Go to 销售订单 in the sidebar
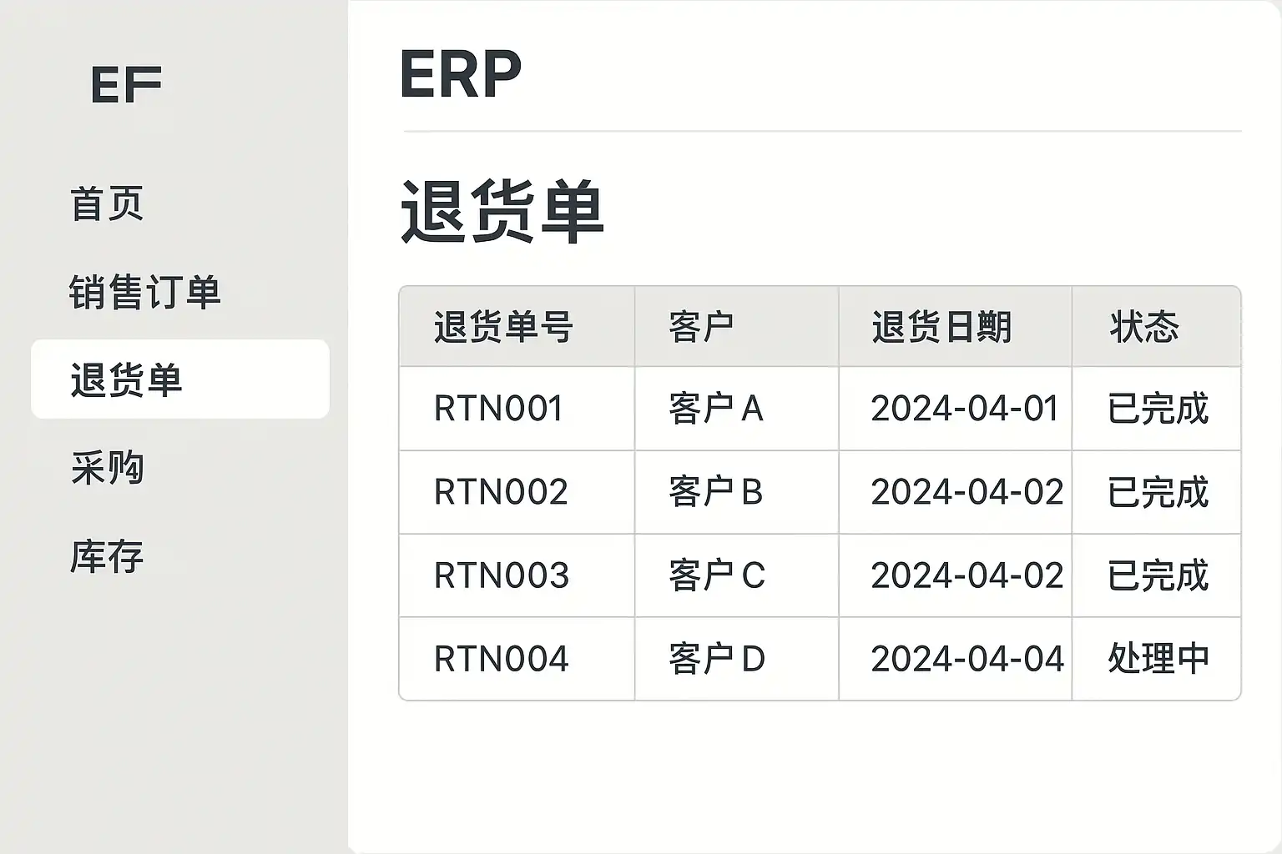The width and height of the screenshot is (1282, 854). click(x=144, y=292)
